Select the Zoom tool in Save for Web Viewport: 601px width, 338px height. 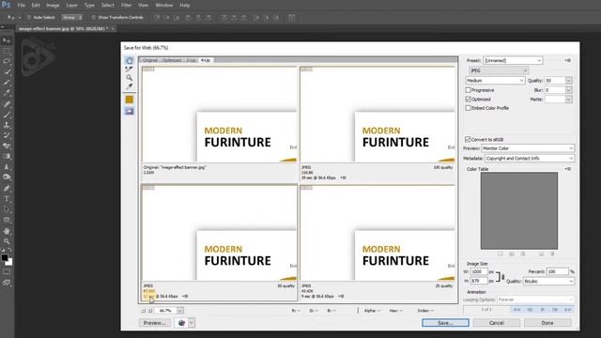[130, 78]
